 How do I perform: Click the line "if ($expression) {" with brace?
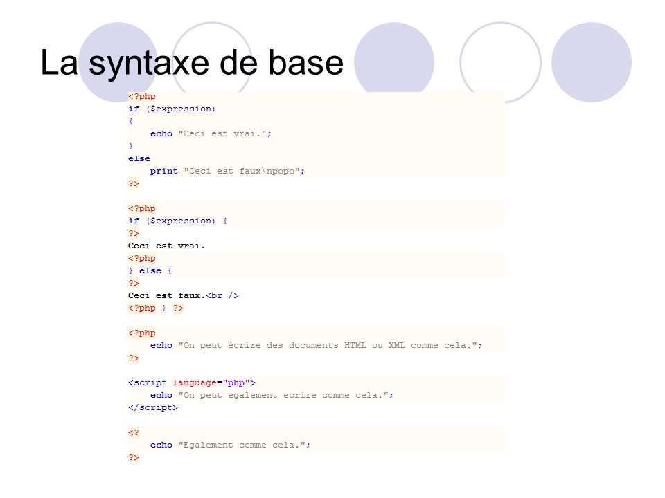(x=178, y=221)
